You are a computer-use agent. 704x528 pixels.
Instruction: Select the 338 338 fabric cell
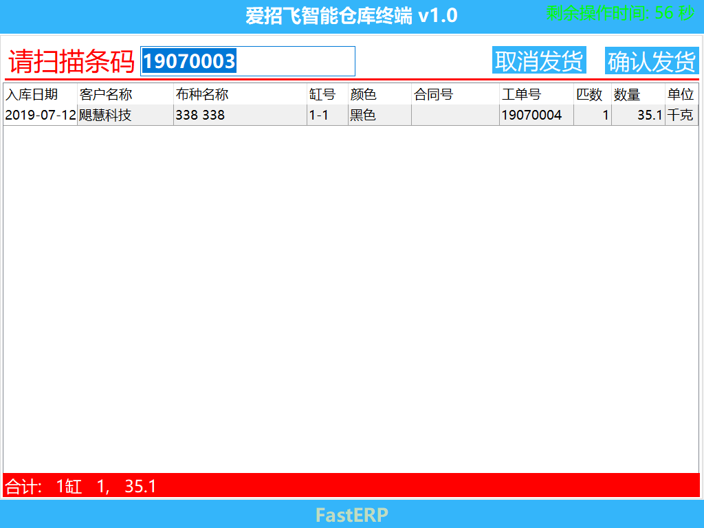coord(240,115)
